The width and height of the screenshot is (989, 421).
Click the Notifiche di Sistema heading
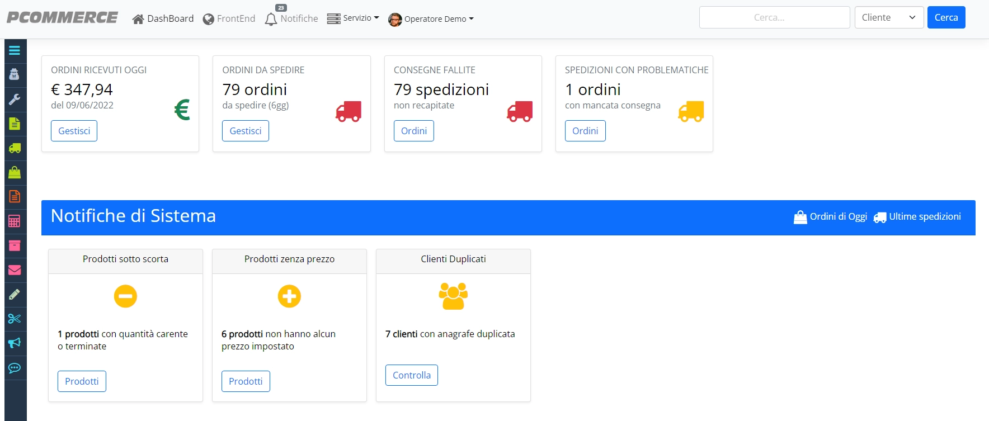click(x=133, y=216)
